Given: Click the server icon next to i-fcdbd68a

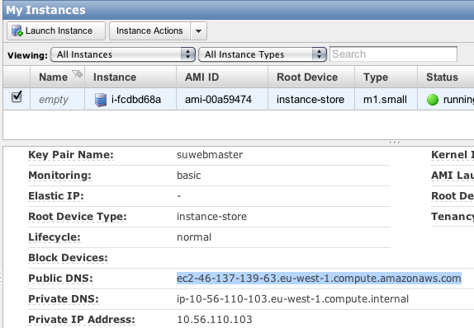Looking at the screenshot, I should click(x=101, y=100).
